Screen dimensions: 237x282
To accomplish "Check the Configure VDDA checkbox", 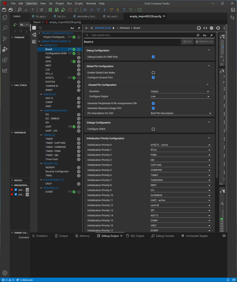I will (153, 129).
